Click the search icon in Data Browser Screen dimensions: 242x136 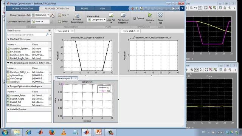[47, 34]
